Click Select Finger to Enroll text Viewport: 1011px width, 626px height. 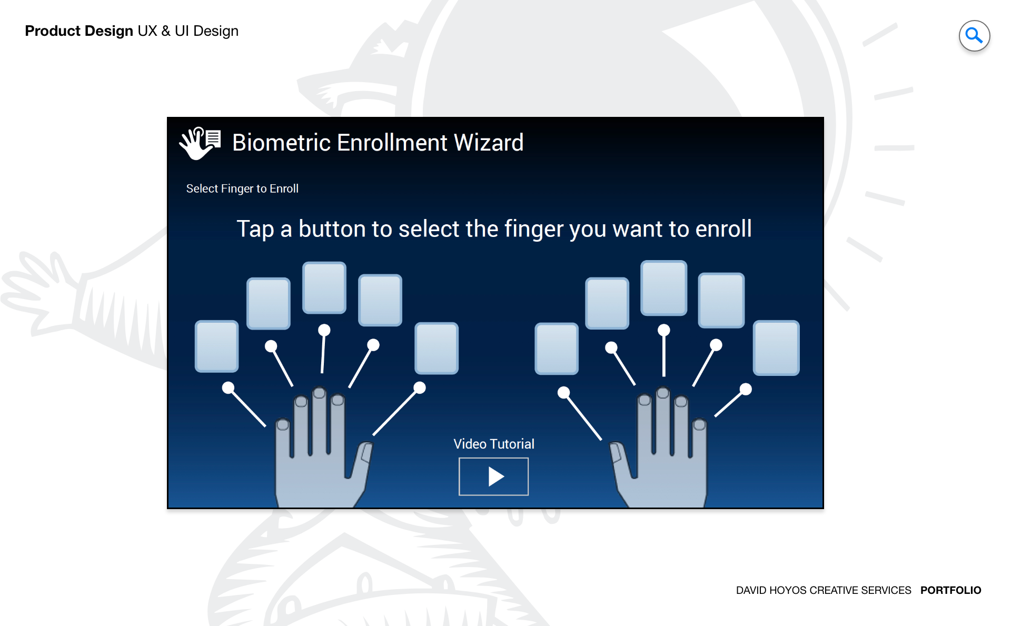tap(242, 188)
